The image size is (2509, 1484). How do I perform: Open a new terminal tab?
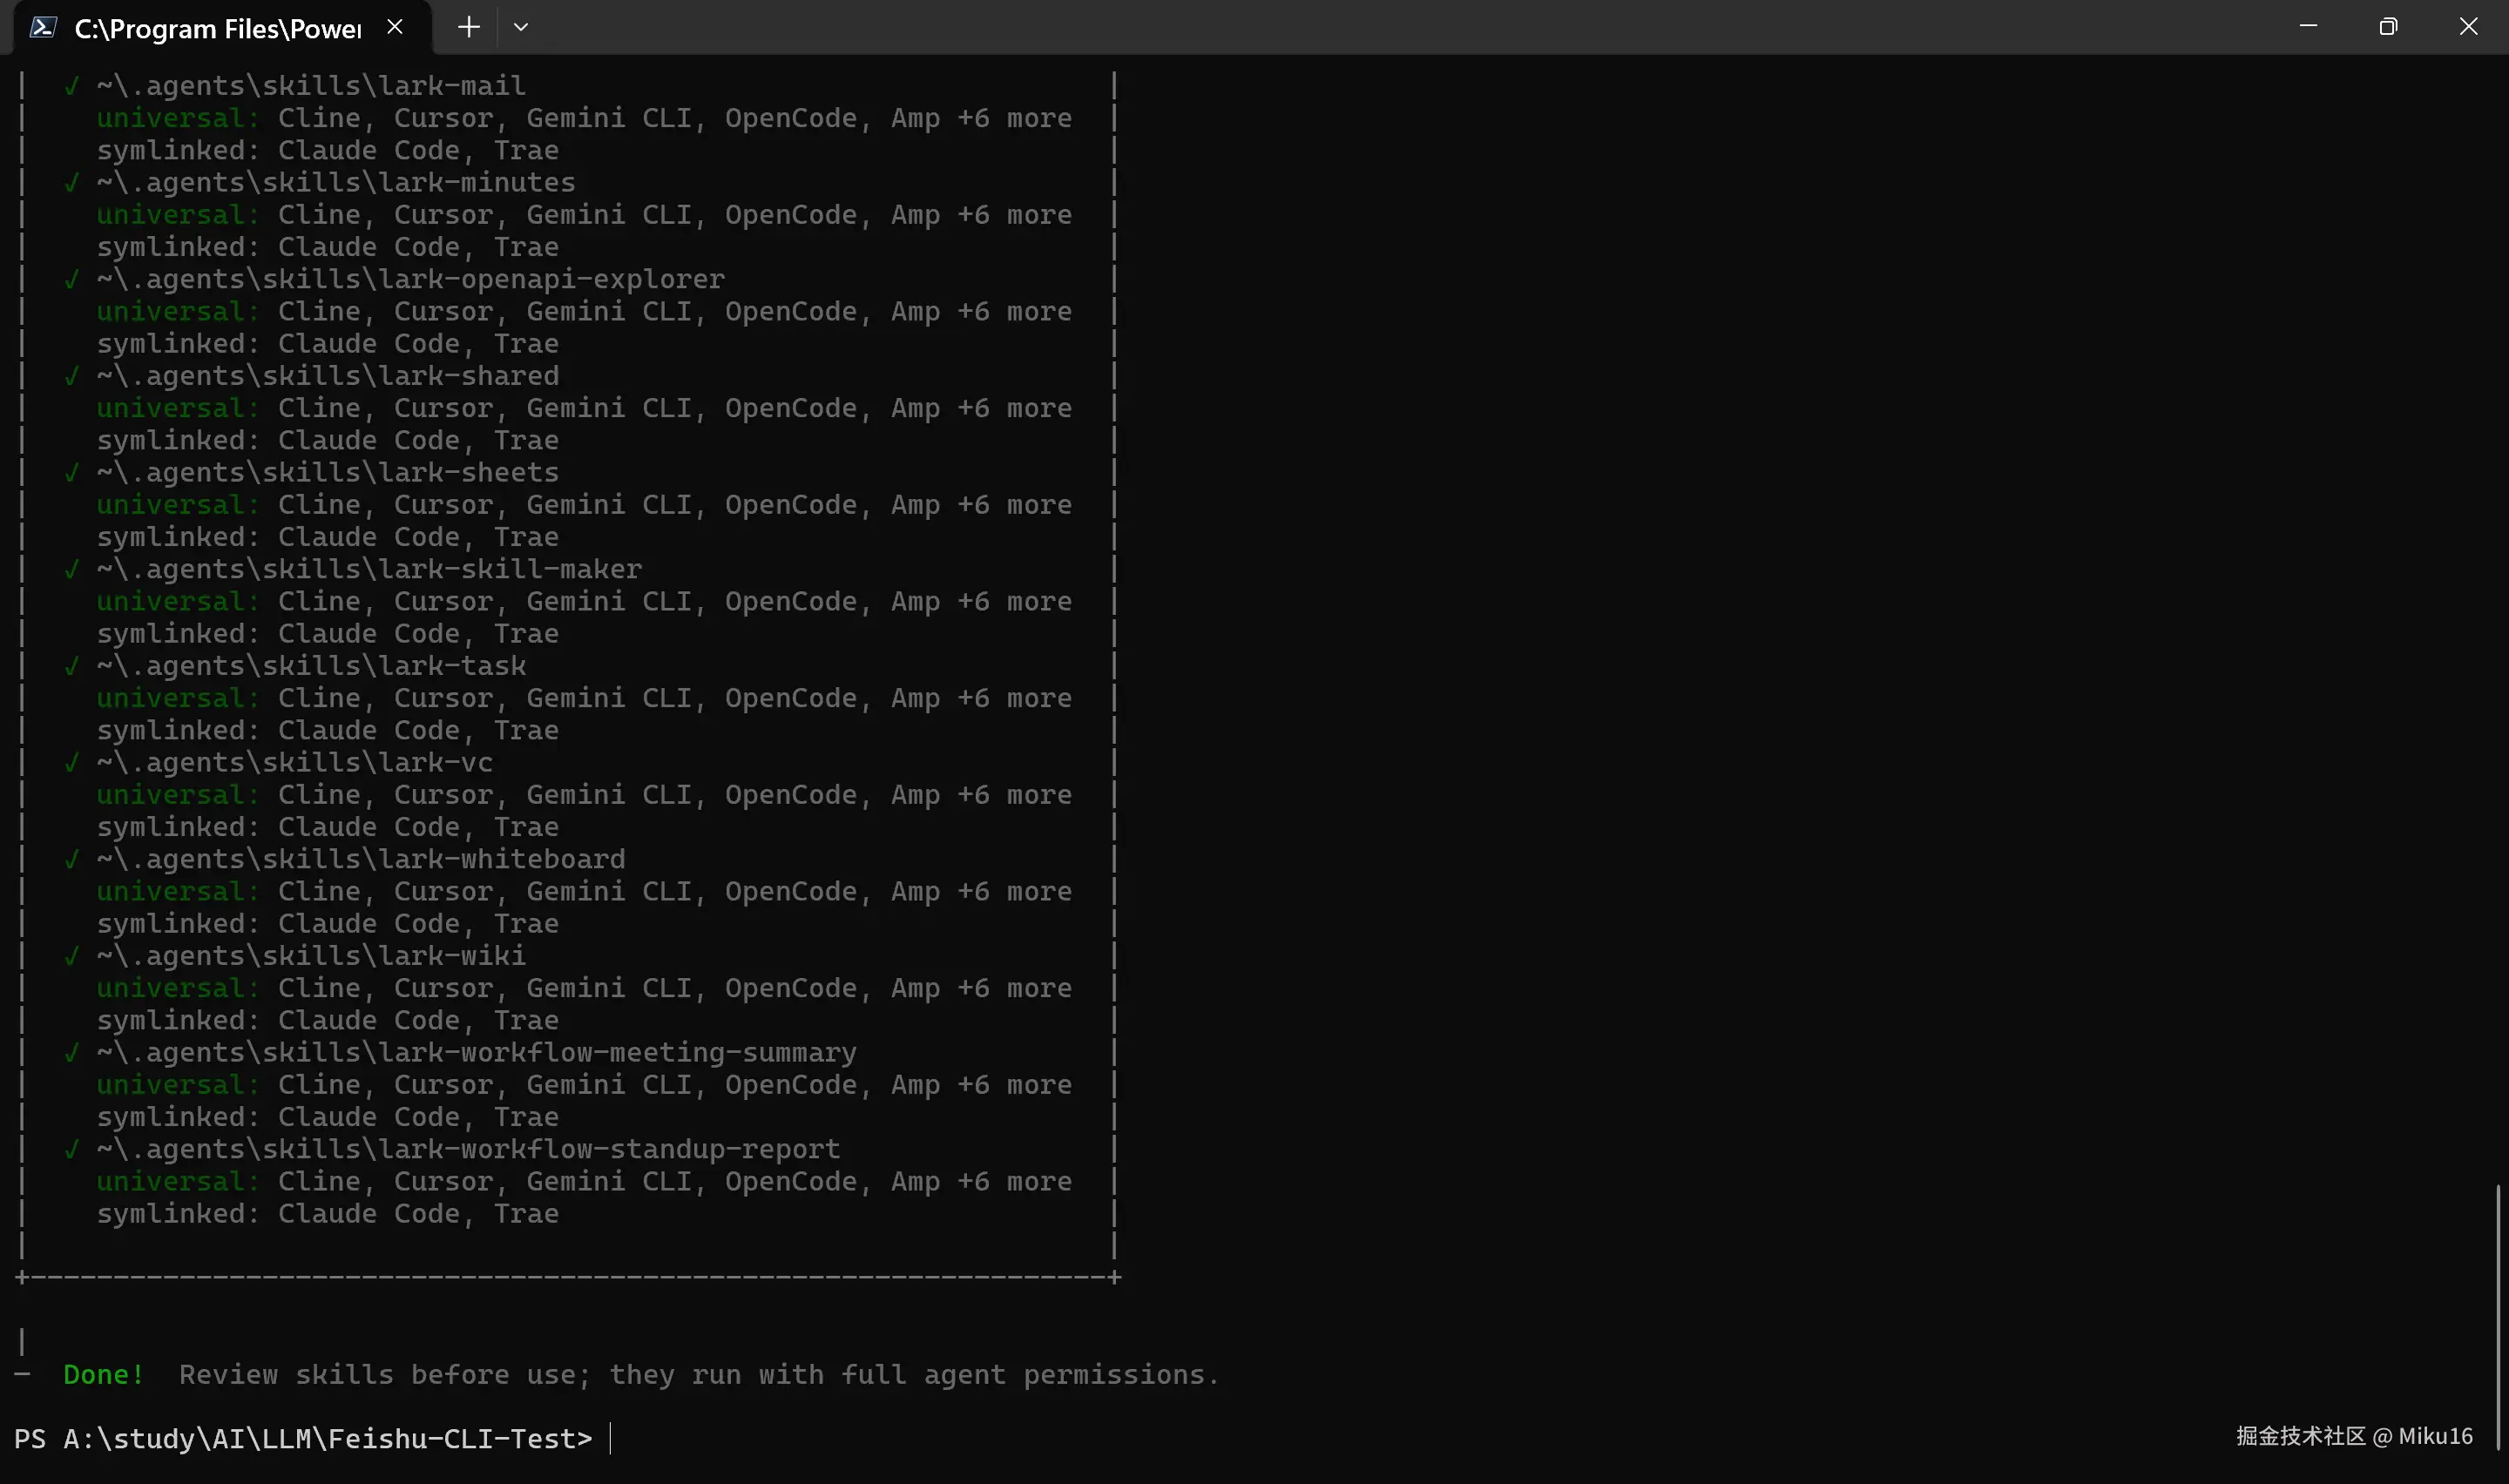(468, 27)
